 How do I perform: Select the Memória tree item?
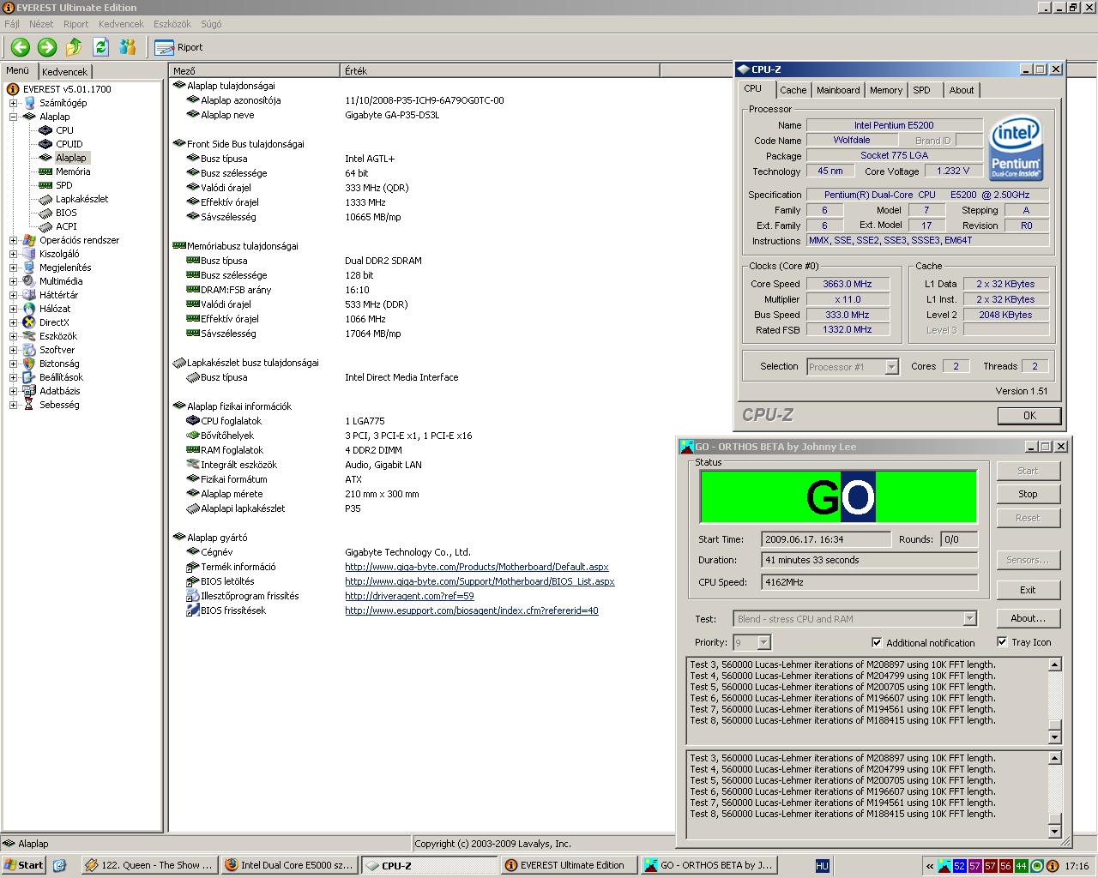pos(73,171)
